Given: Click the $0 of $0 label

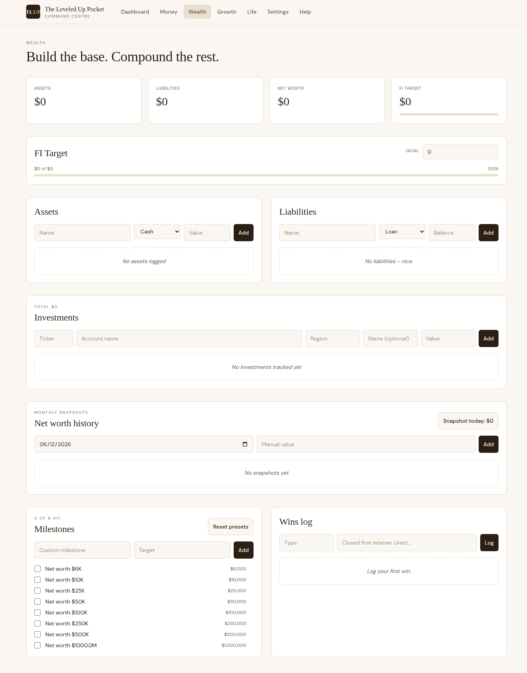Looking at the screenshot, I should pyautogui.click(x=44, y=169).
